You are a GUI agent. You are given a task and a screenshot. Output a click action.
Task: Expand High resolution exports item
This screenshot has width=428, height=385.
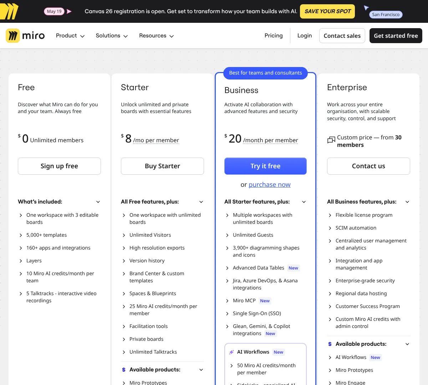pos(162,248)
